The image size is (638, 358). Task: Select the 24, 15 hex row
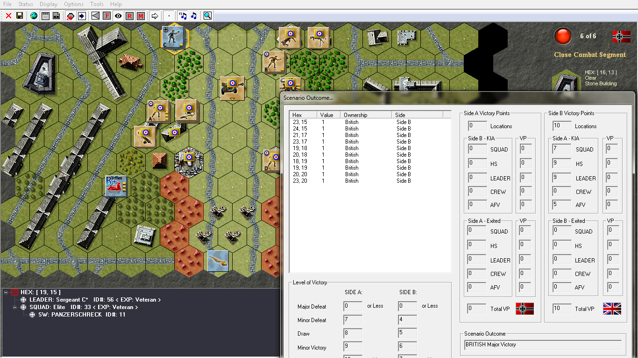[370, 129]
